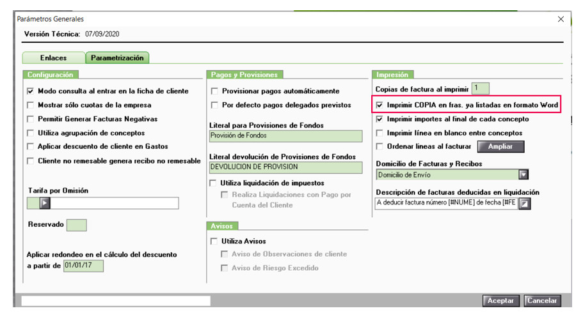
Task: Focus the Literal para Provisiones de Fondos field
Action: pos(285,136)
